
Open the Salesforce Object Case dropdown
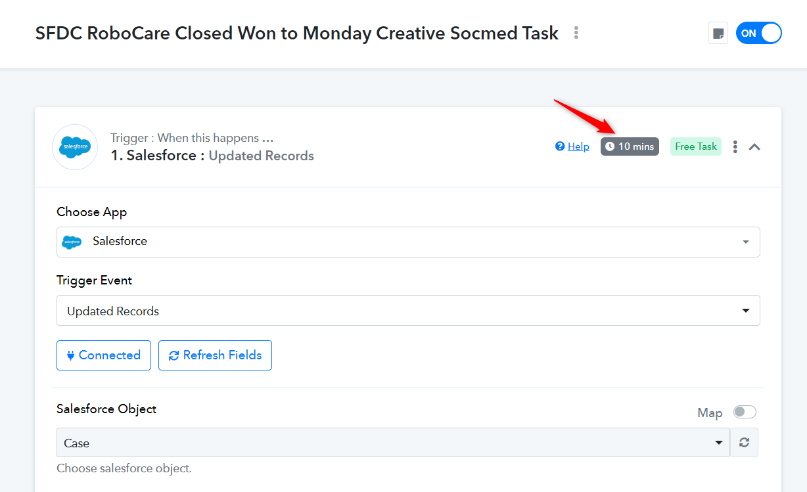point(393,443)
